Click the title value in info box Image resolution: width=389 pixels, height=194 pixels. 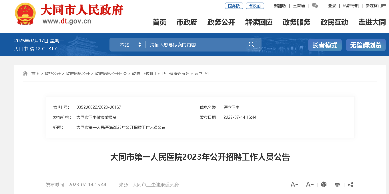click(x=121, y=127)
